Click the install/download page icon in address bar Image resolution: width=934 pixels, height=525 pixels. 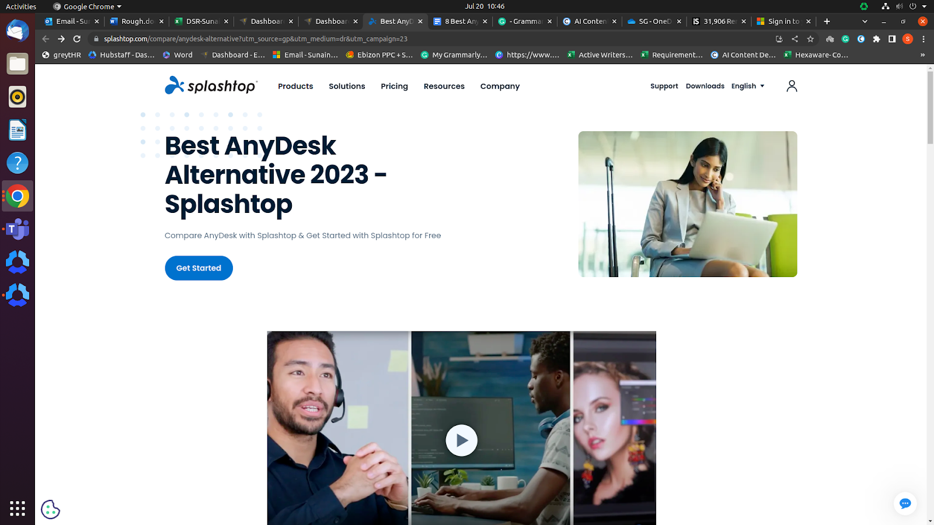coord(779,39)
